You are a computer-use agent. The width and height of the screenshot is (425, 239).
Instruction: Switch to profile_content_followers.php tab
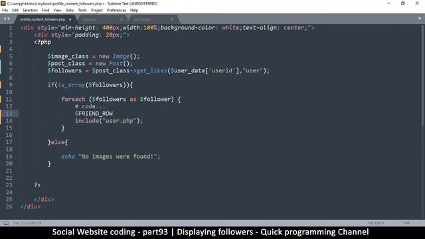click(x=42, y=19)
